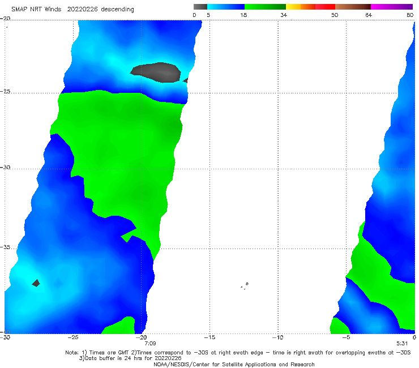The height and width of the screenshot is (368, 419).
Task: Click the green segment of the wind color bar
Action: tap(265, 7)
